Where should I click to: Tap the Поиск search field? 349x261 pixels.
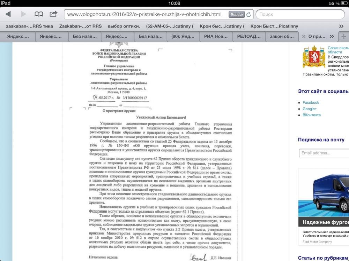tap(300, 15)
